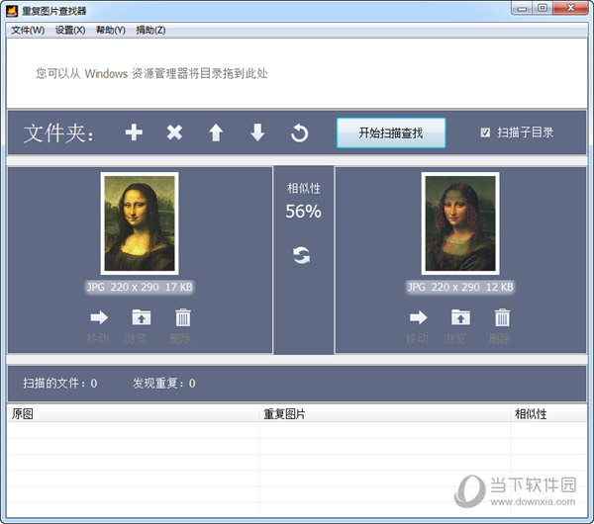Click the 原图 column header
This screenshot has height=524, width=594.
(134, 413)
